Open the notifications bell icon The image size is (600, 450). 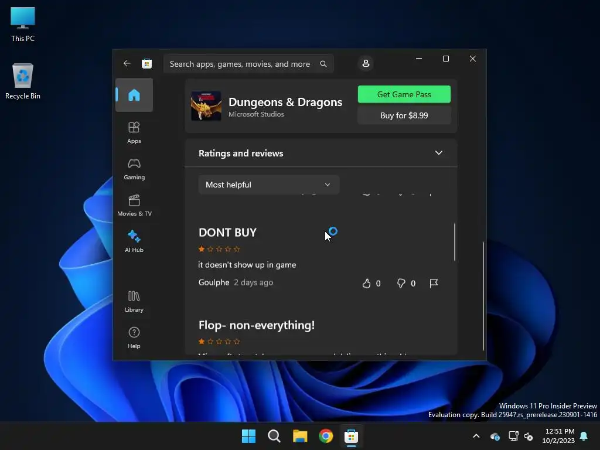[x=584, y=436]
